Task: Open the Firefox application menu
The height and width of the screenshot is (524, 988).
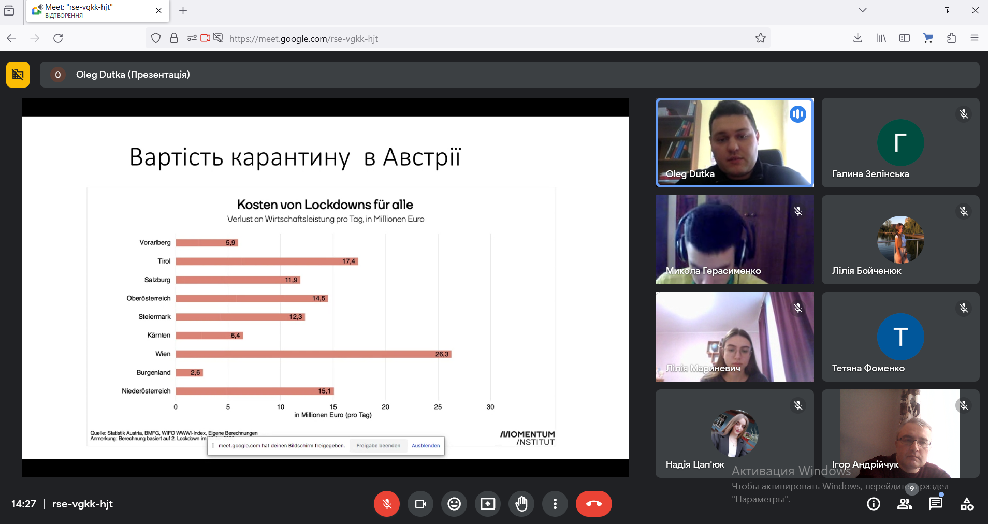Action: tap(974, 38)
